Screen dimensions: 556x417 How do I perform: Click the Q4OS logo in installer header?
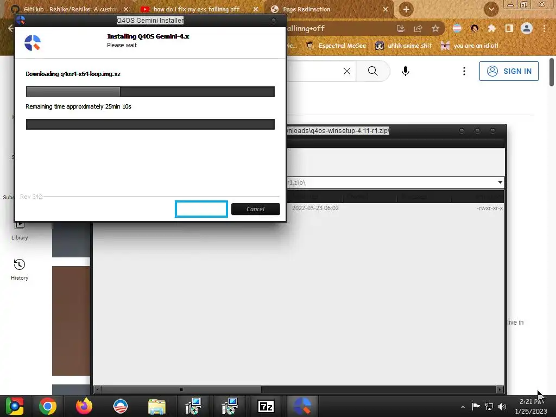[32, 43]
